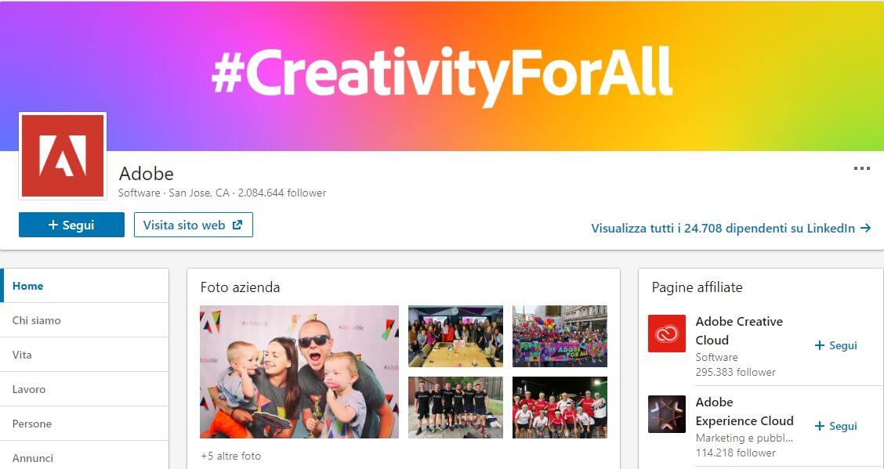Click the Adobe company logo
The image size is (884, 469).
63,156
